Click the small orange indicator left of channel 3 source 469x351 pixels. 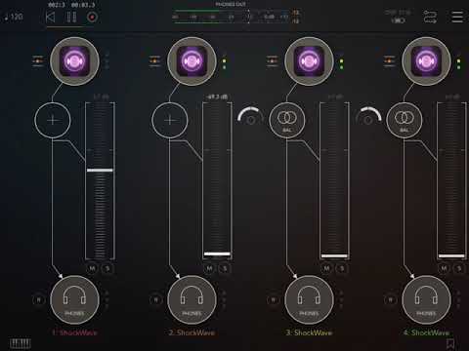273,61
